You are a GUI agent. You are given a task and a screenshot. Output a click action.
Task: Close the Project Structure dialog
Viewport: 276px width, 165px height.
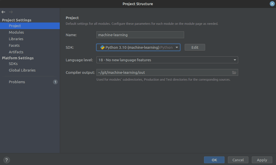pyautogui.click(x=272, y=4)
